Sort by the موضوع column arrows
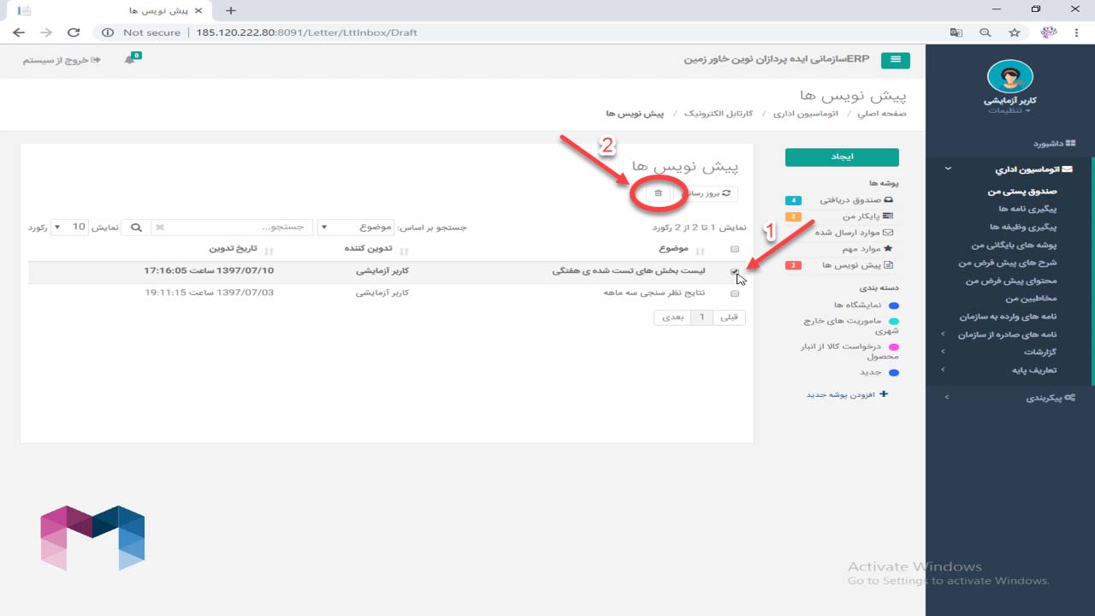 pos(701,251)
